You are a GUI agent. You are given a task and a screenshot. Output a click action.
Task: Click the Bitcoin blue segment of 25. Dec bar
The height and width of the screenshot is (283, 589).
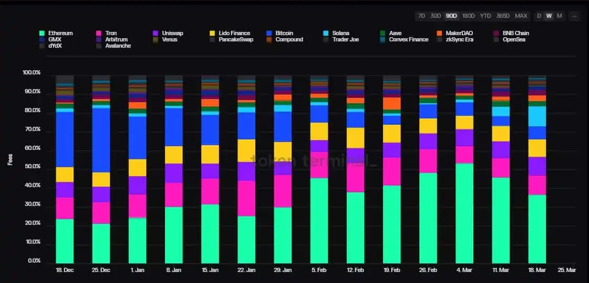[101, 140]
